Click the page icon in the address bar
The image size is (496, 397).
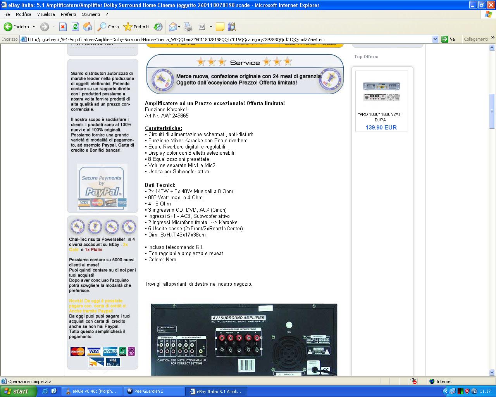tap(23, 39)
